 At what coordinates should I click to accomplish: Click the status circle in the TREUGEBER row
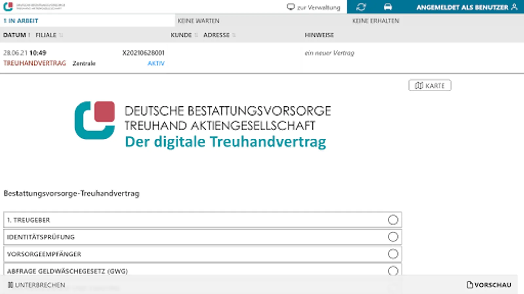click(393, 220)
